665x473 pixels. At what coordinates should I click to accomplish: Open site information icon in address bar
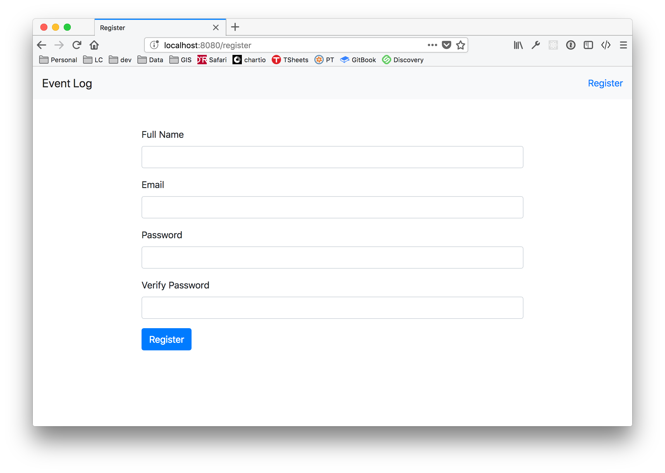coord(154,45)
